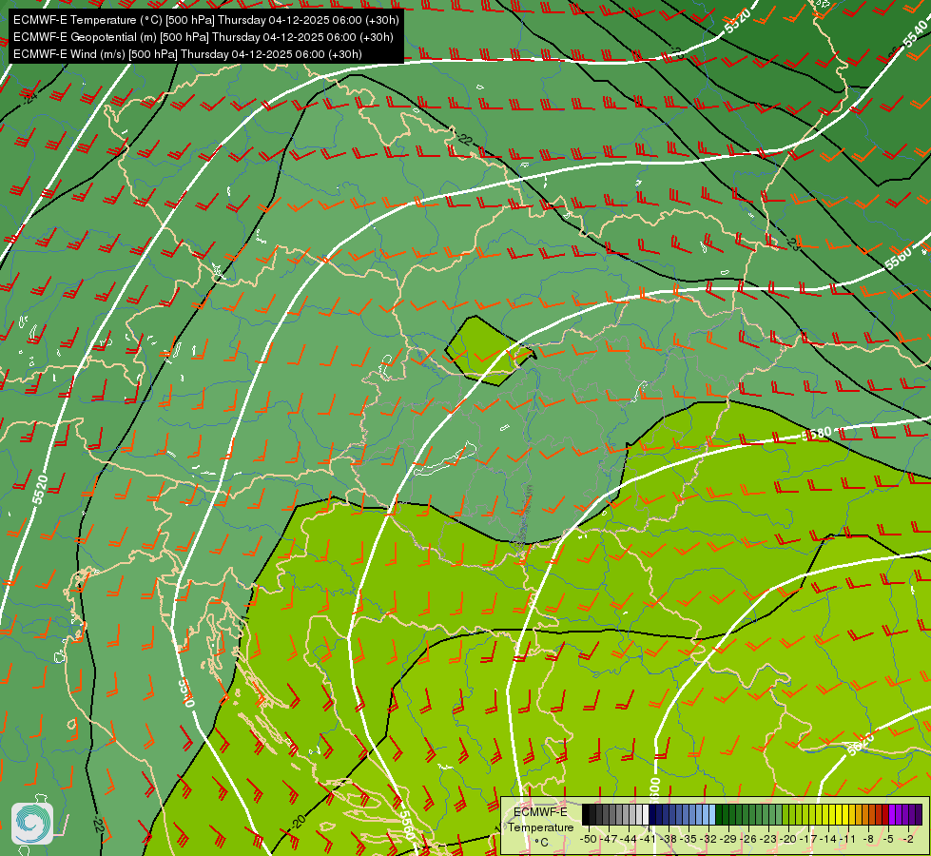Click the -35 tick label in legend
This screenshot has height=856, width=931.
click(x=689, y=839)
